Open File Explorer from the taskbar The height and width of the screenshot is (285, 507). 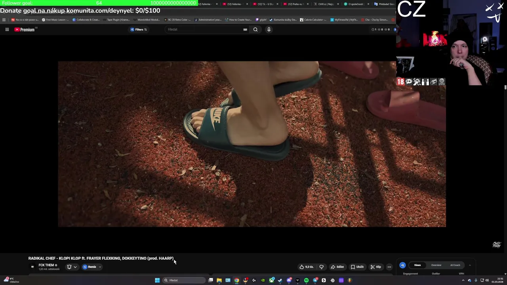pyautogui.click(x=219, y=280)
